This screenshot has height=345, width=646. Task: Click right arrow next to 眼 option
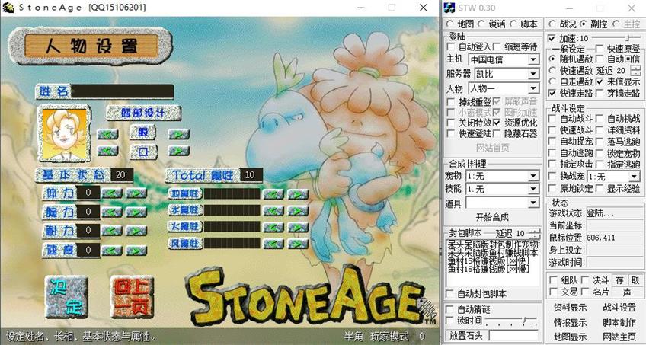tap(178, 134)
